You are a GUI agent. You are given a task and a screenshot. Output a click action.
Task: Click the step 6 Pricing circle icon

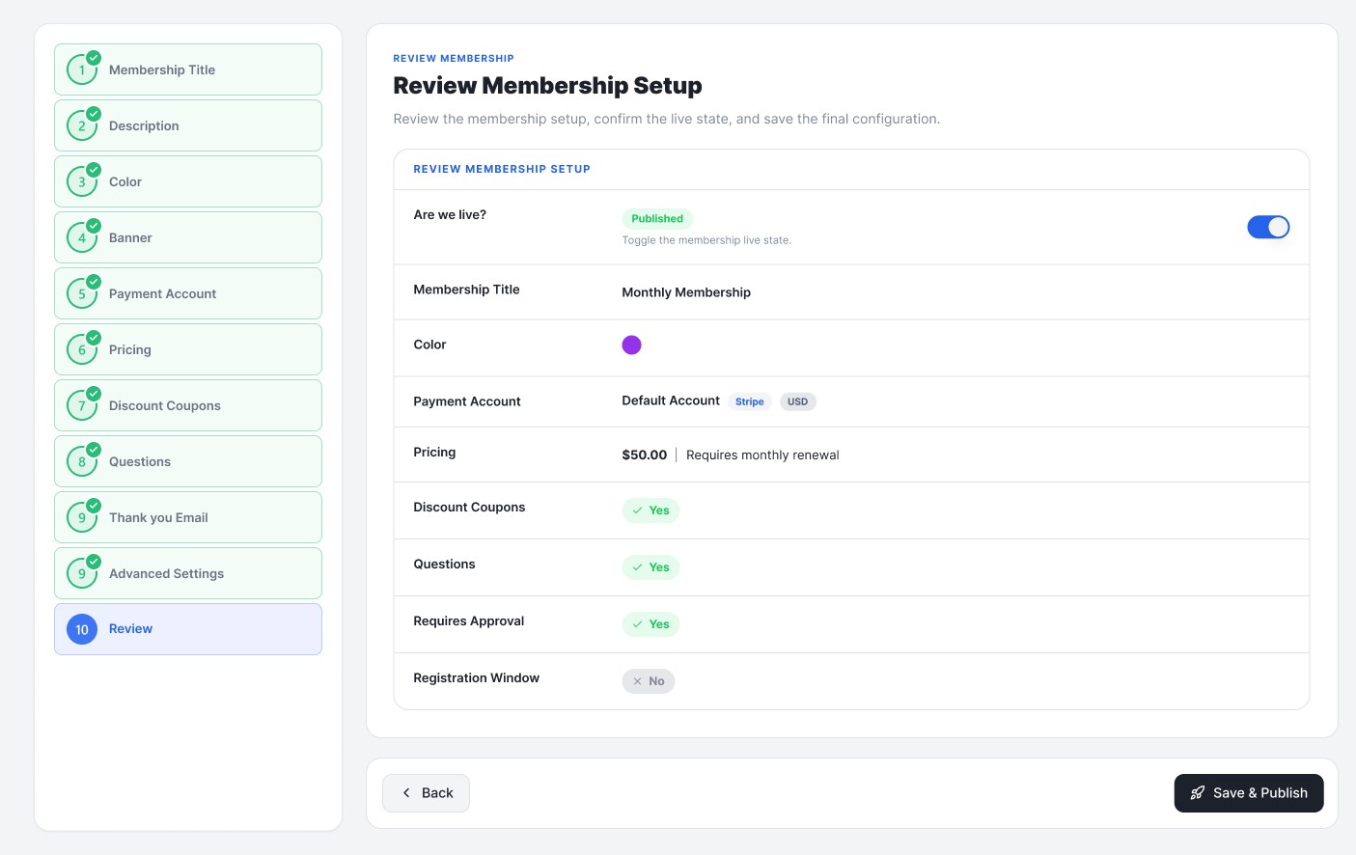pos(82,349)
